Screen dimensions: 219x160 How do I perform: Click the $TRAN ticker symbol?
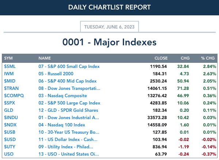[x=11, y=88]
